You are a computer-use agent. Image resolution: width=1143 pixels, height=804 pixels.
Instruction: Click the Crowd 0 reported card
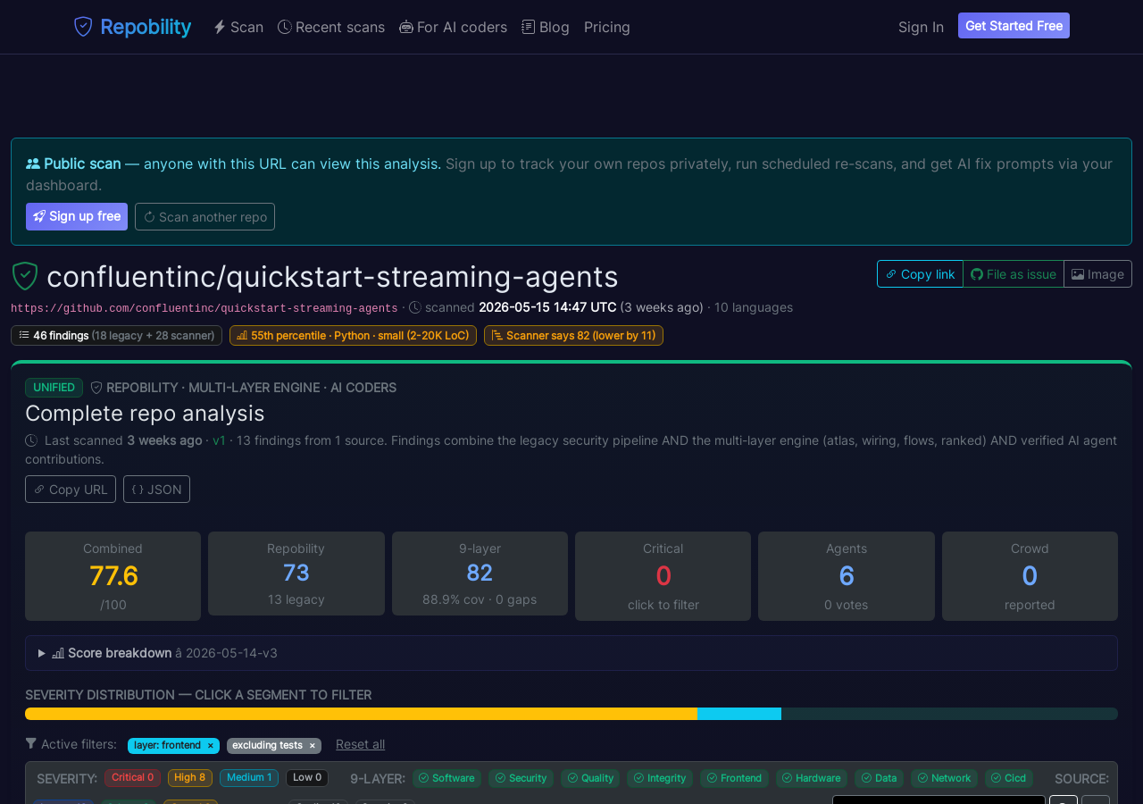1030,576
